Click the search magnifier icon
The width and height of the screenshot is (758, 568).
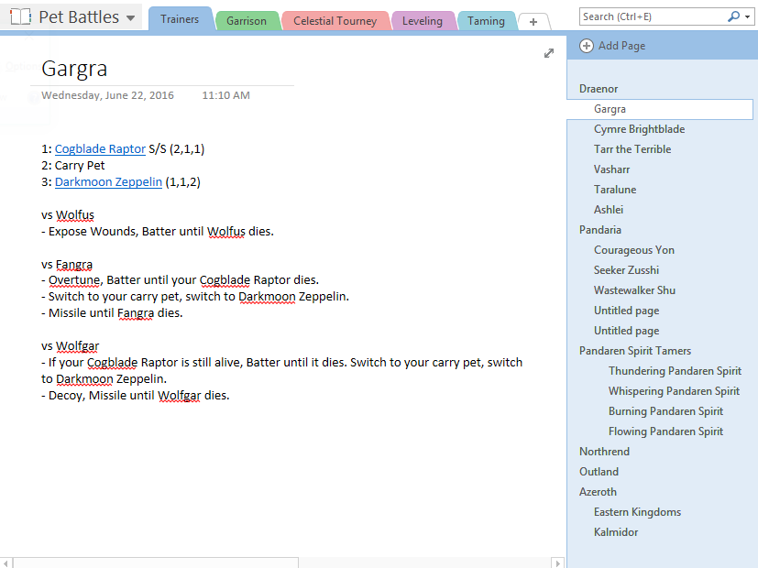pos(734,16)
